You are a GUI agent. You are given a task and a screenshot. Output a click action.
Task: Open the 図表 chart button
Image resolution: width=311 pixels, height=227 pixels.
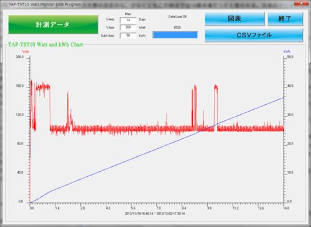pyautogui.click(x=234, y=19)
